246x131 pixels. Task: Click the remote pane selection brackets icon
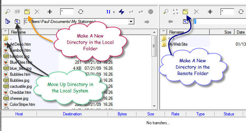(x=175, y=12)
